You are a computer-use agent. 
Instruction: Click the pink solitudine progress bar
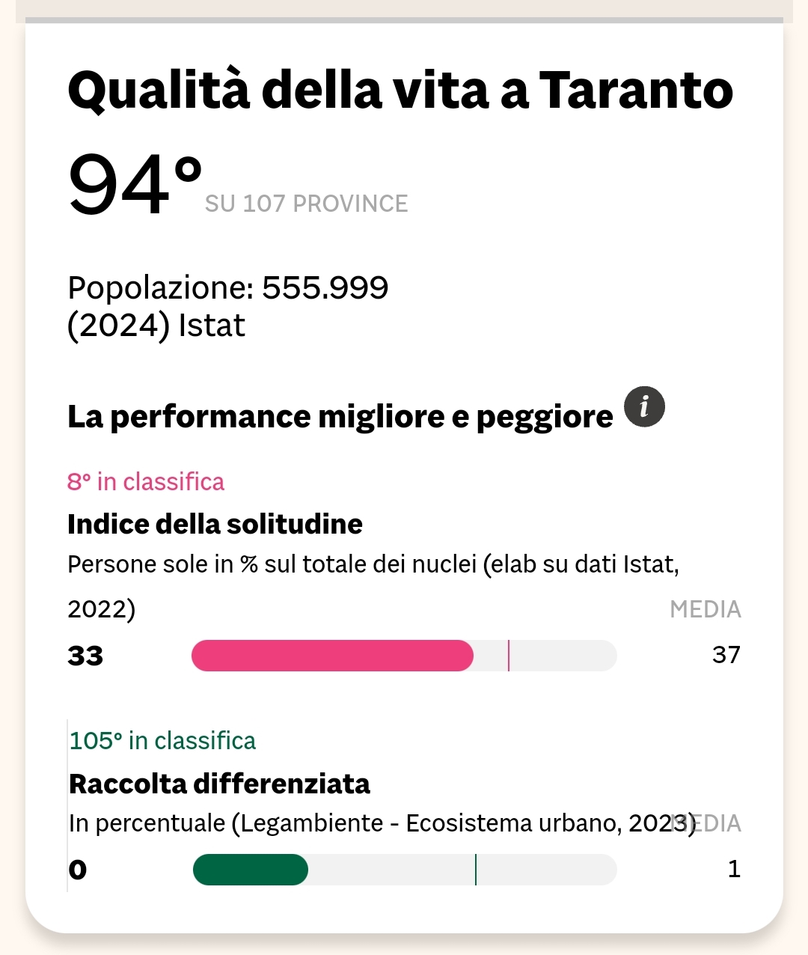(332, 656)
